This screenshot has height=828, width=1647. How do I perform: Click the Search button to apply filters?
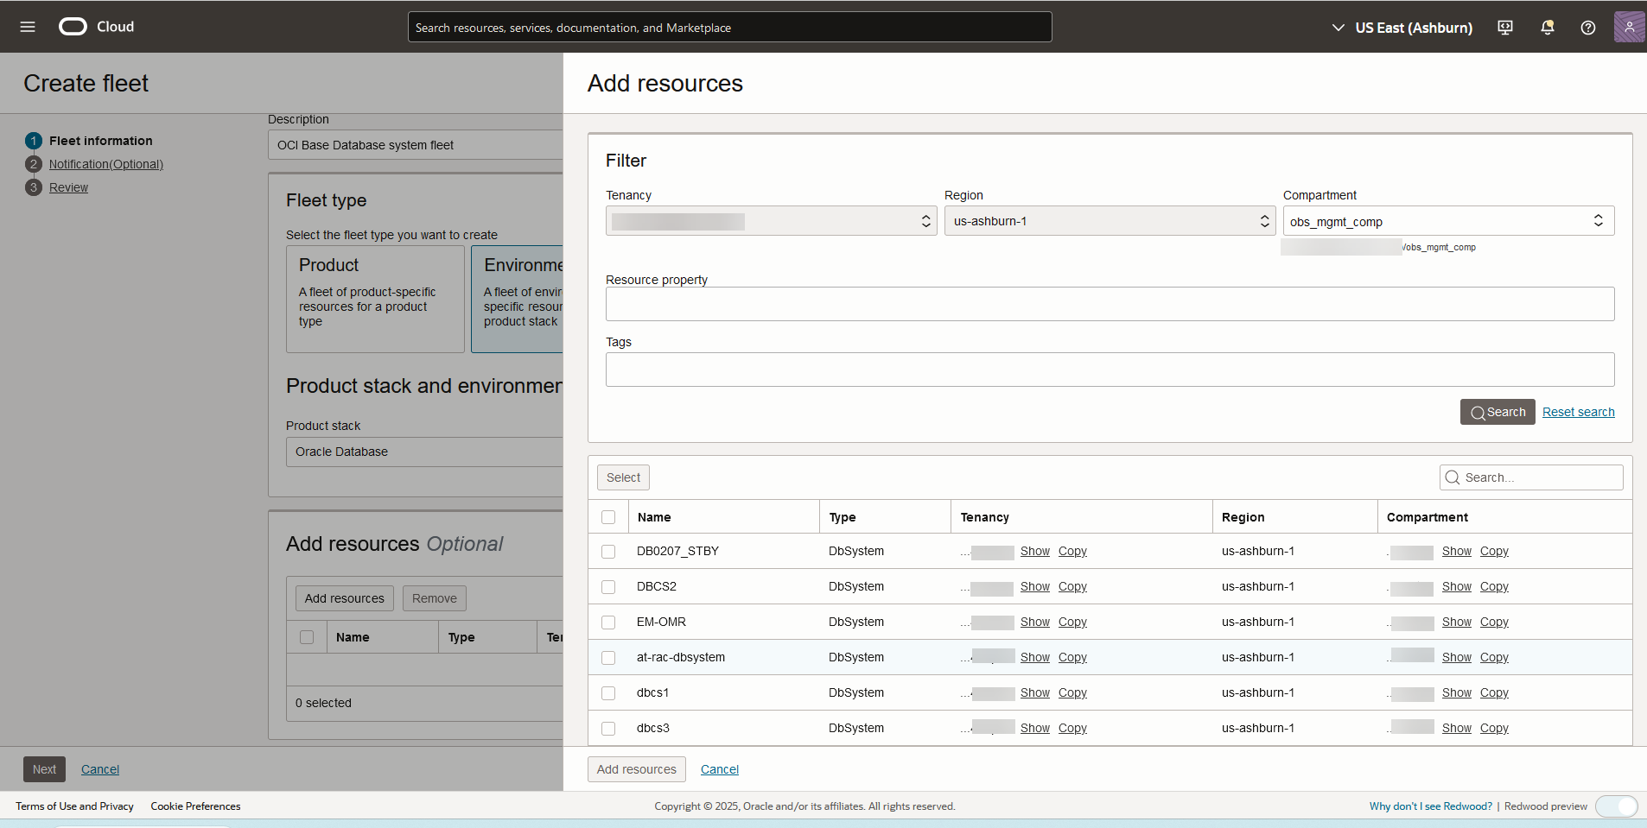tap(1498, 412)
